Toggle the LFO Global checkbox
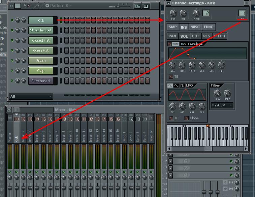The image size is (255, 197). click(187, 118)
